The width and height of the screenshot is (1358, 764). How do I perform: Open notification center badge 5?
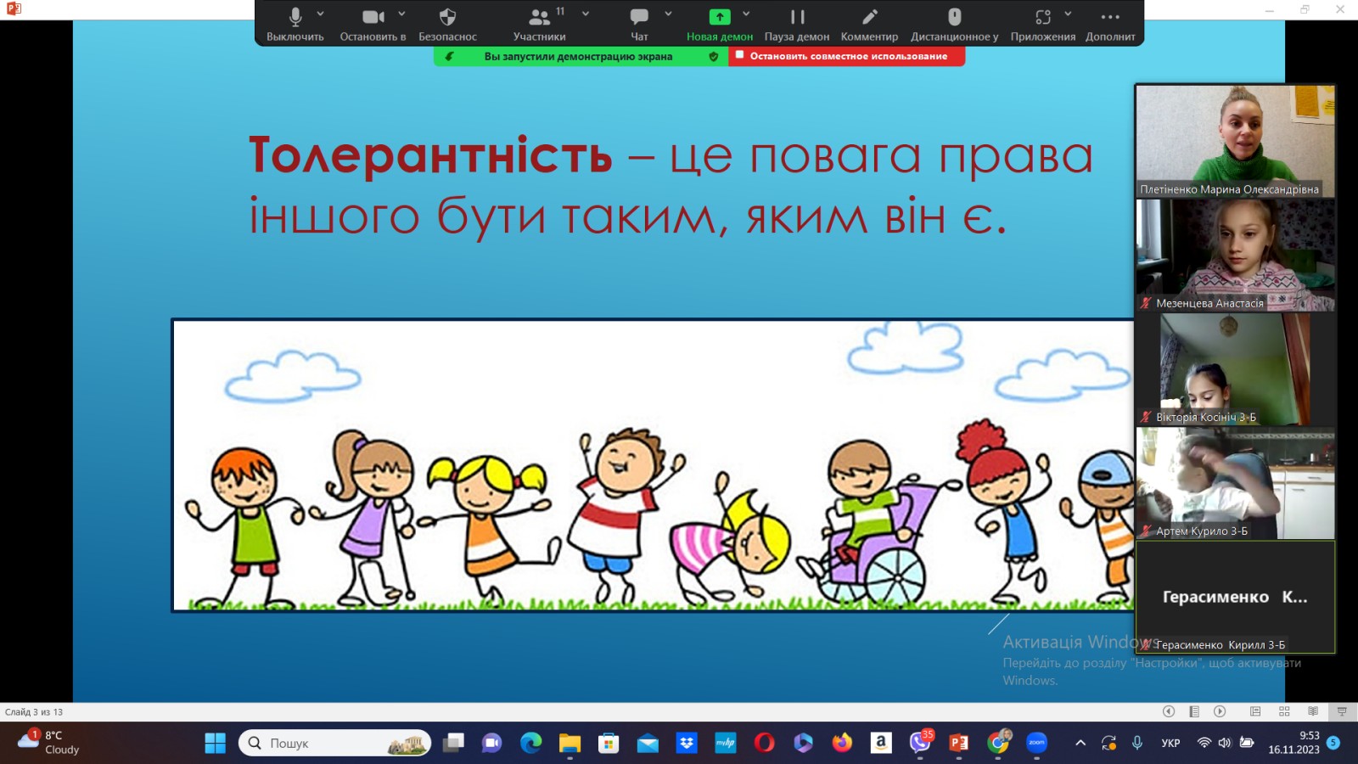point(1333,743)
